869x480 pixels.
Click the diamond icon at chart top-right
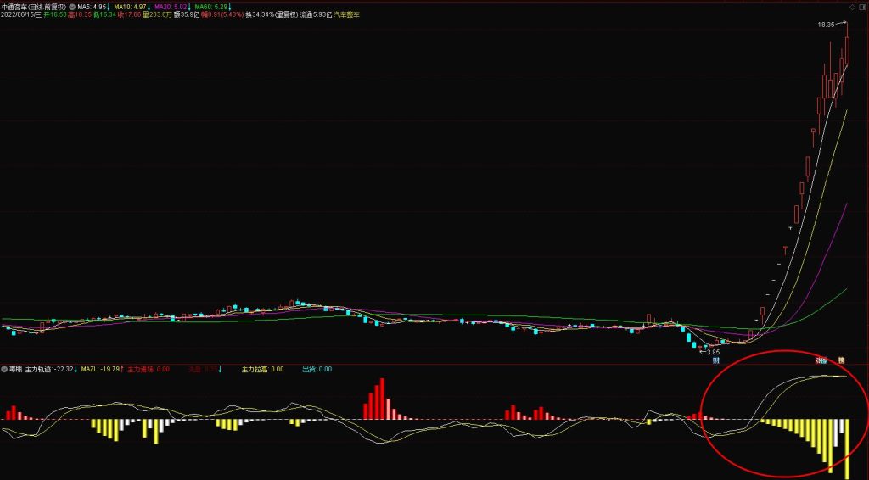(x=852, y=7)
